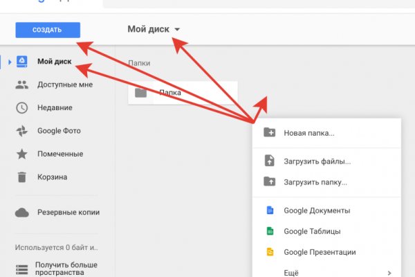Screen dimensions: 415x277
Task: Click the Google Фото pinwheel icon
Action: coord(22,131)
